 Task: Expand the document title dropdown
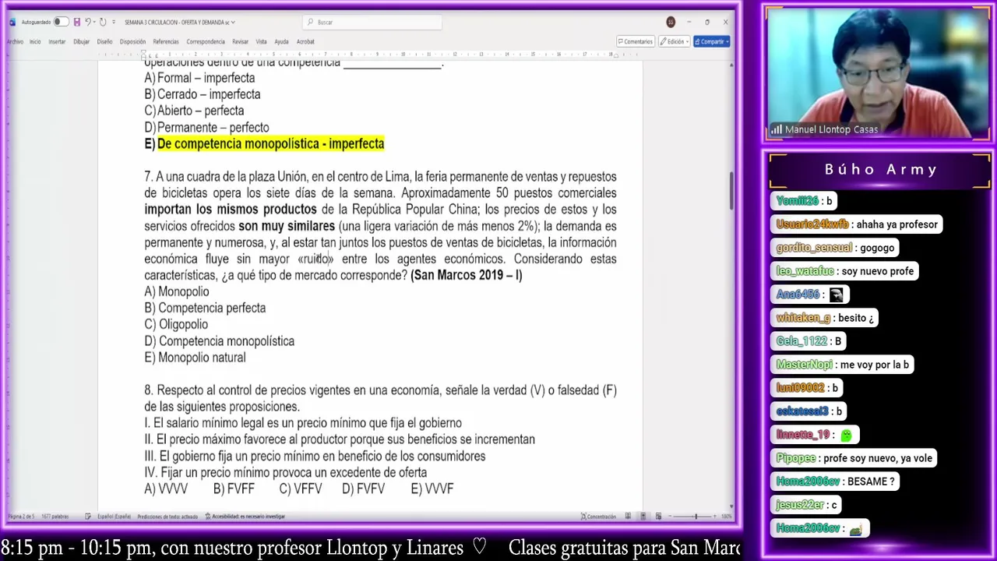(233, 22)
